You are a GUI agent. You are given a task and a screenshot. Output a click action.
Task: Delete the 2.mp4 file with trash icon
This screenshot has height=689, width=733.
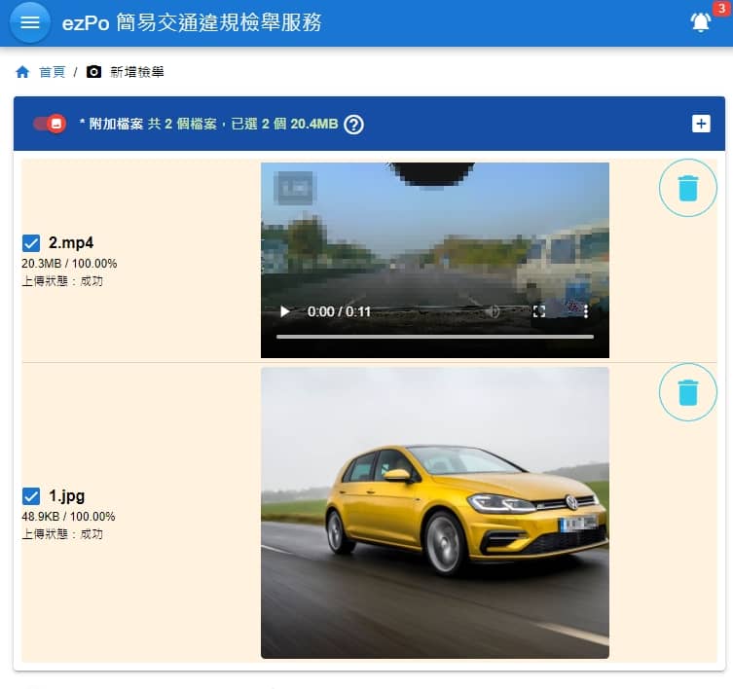(x=687, y=188)
